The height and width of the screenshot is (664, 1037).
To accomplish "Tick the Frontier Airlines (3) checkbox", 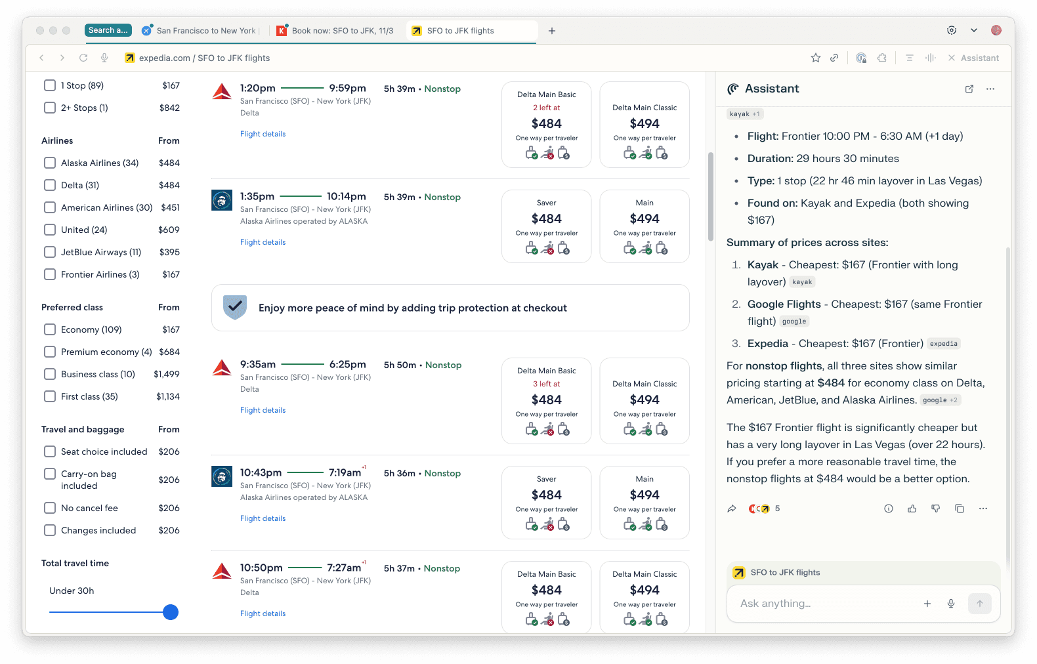I will 50,274.
